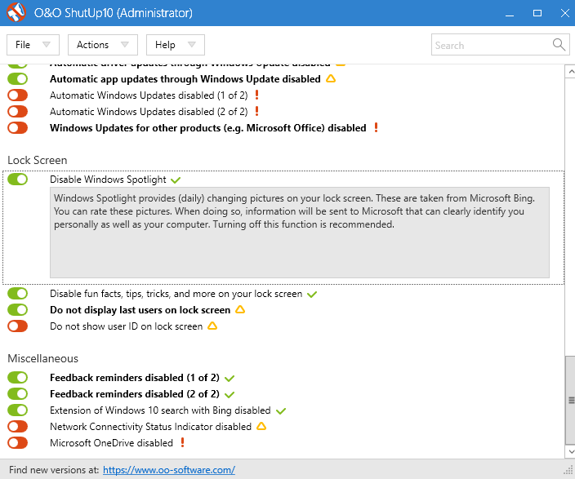Toggle Bing search extension disabled switch

point(18,410)
